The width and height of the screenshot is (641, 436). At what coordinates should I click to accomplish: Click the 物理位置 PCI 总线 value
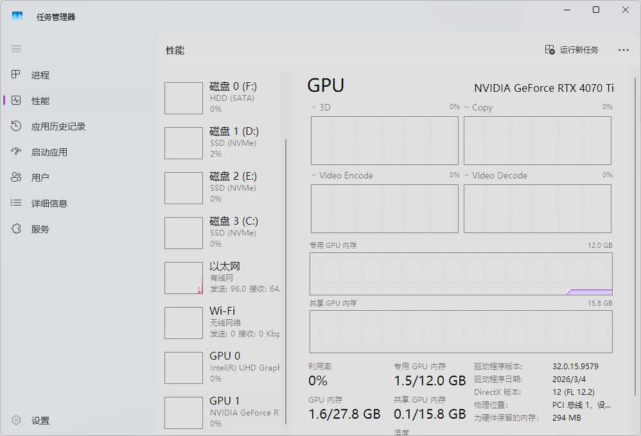click(x=581, y=405)
